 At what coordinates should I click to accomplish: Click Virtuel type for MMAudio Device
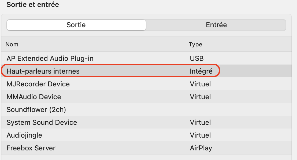tap(200, 97)
